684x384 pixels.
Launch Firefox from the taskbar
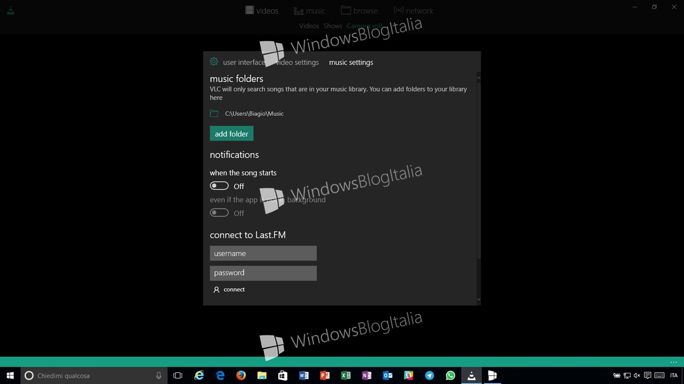241,375
